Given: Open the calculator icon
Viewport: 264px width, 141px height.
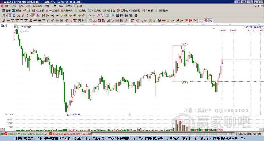Looking at the screenshot, I should click(x=117, y=16).
